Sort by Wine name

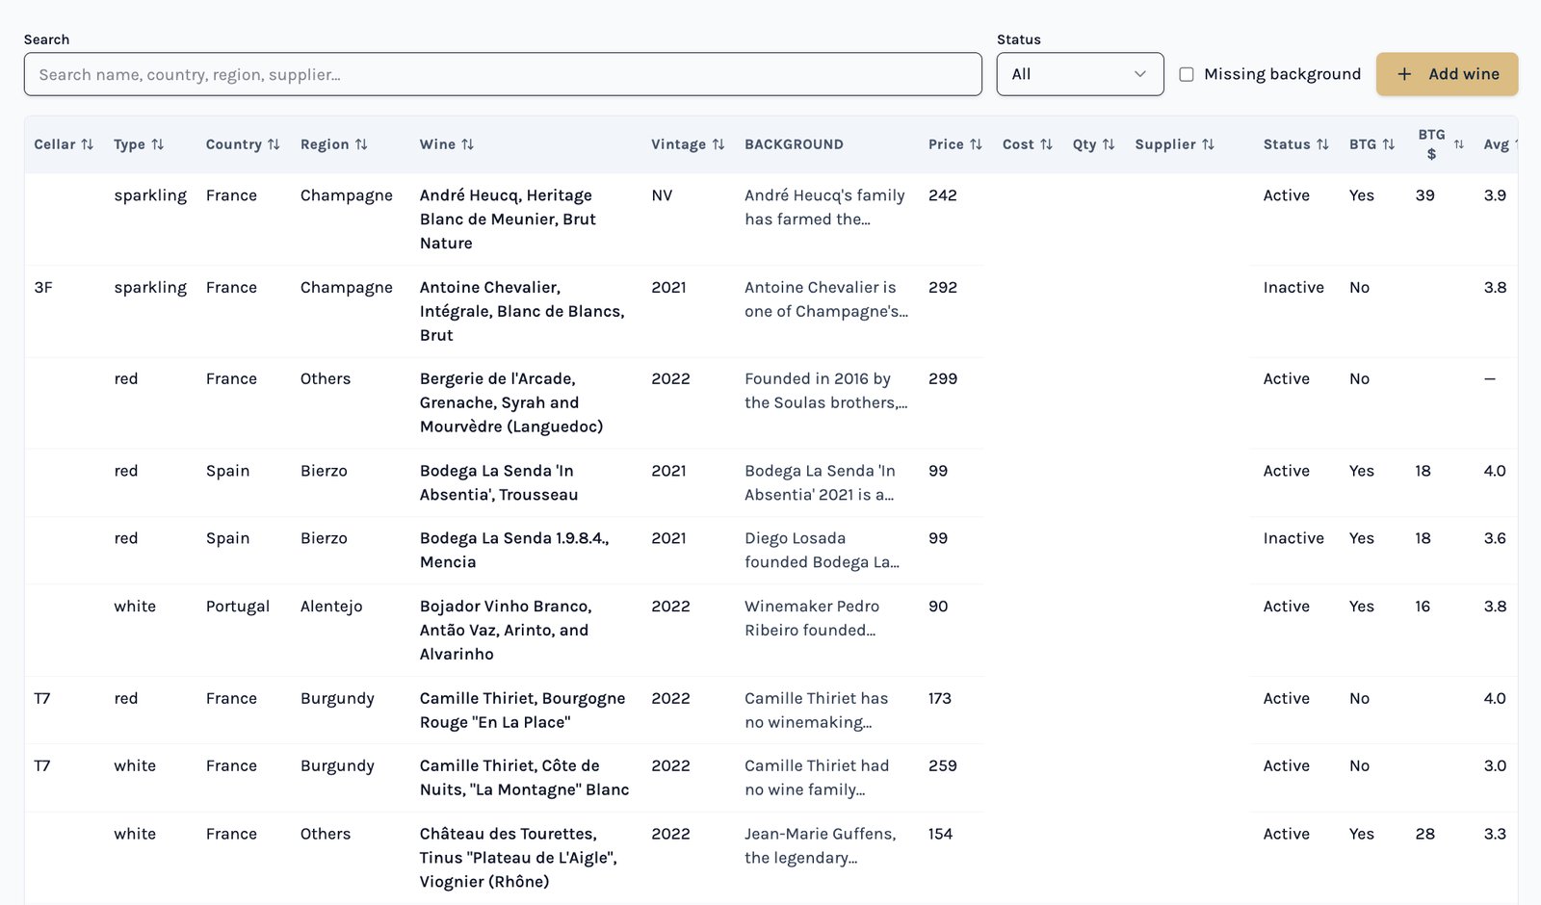447,144
